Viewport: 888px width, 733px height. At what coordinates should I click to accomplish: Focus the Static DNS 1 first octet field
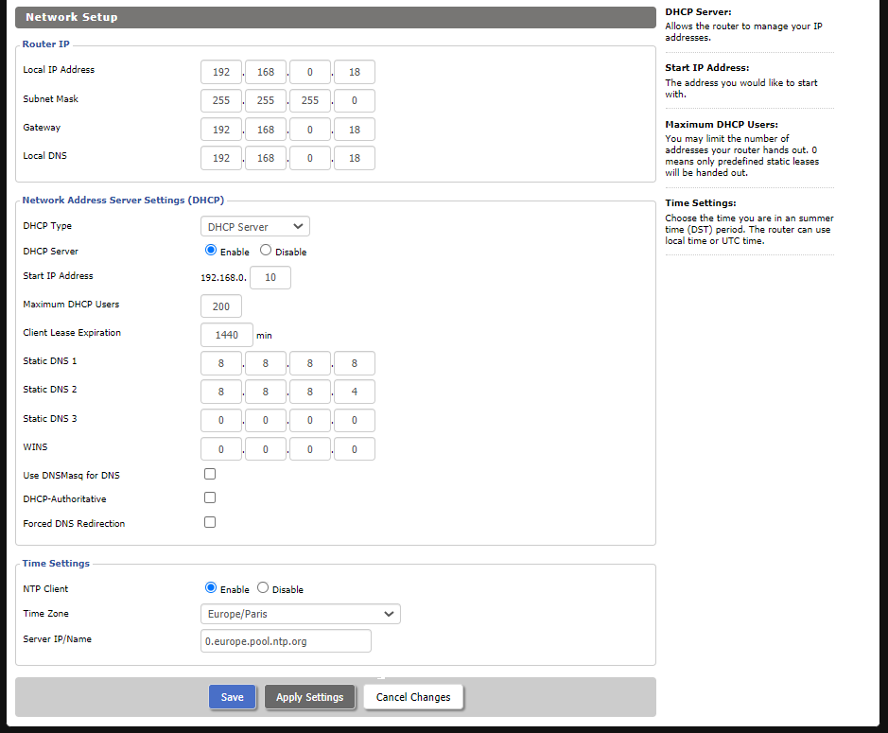(221, 363)
